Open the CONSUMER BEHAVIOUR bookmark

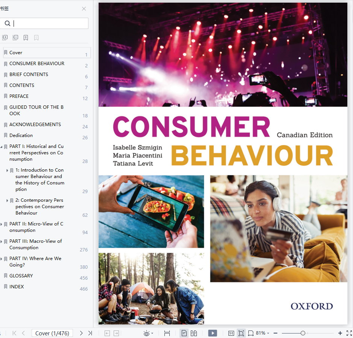37,64
